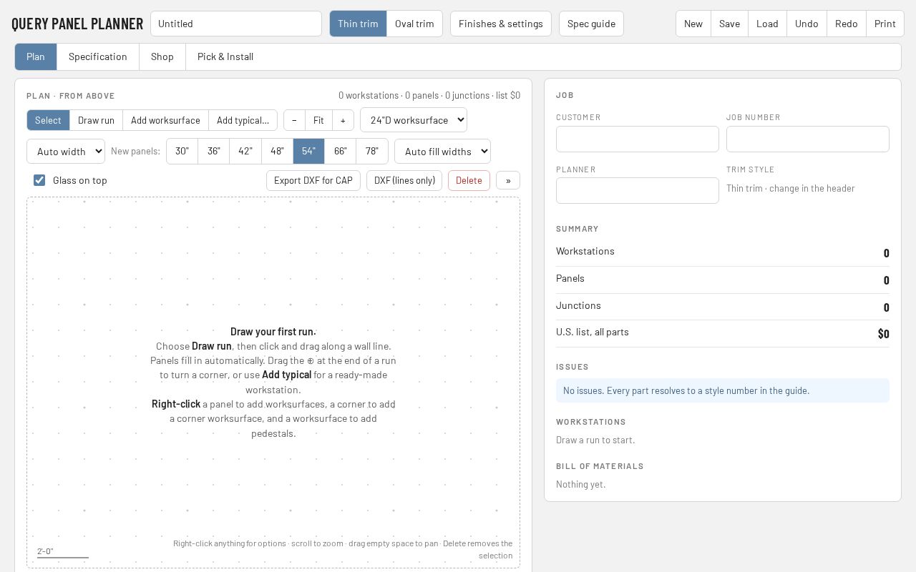916x572 pixels.
Task: Open the Auto width dropdown
Action: pos(66,151)
